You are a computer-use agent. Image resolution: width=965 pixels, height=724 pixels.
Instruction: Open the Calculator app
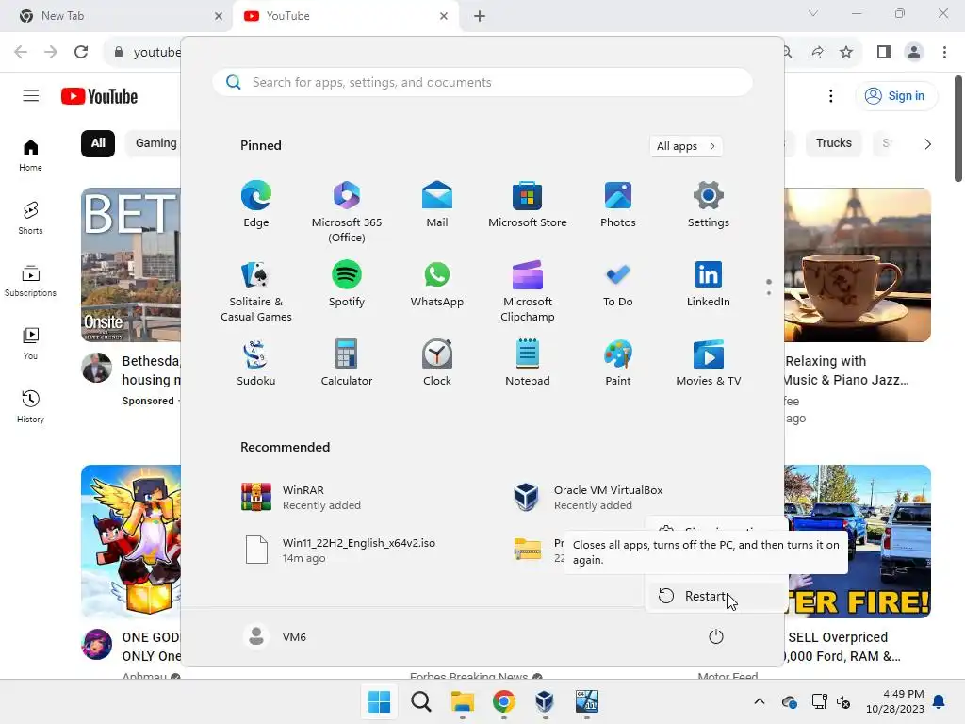pyautogui.click(x=347, y=363)
